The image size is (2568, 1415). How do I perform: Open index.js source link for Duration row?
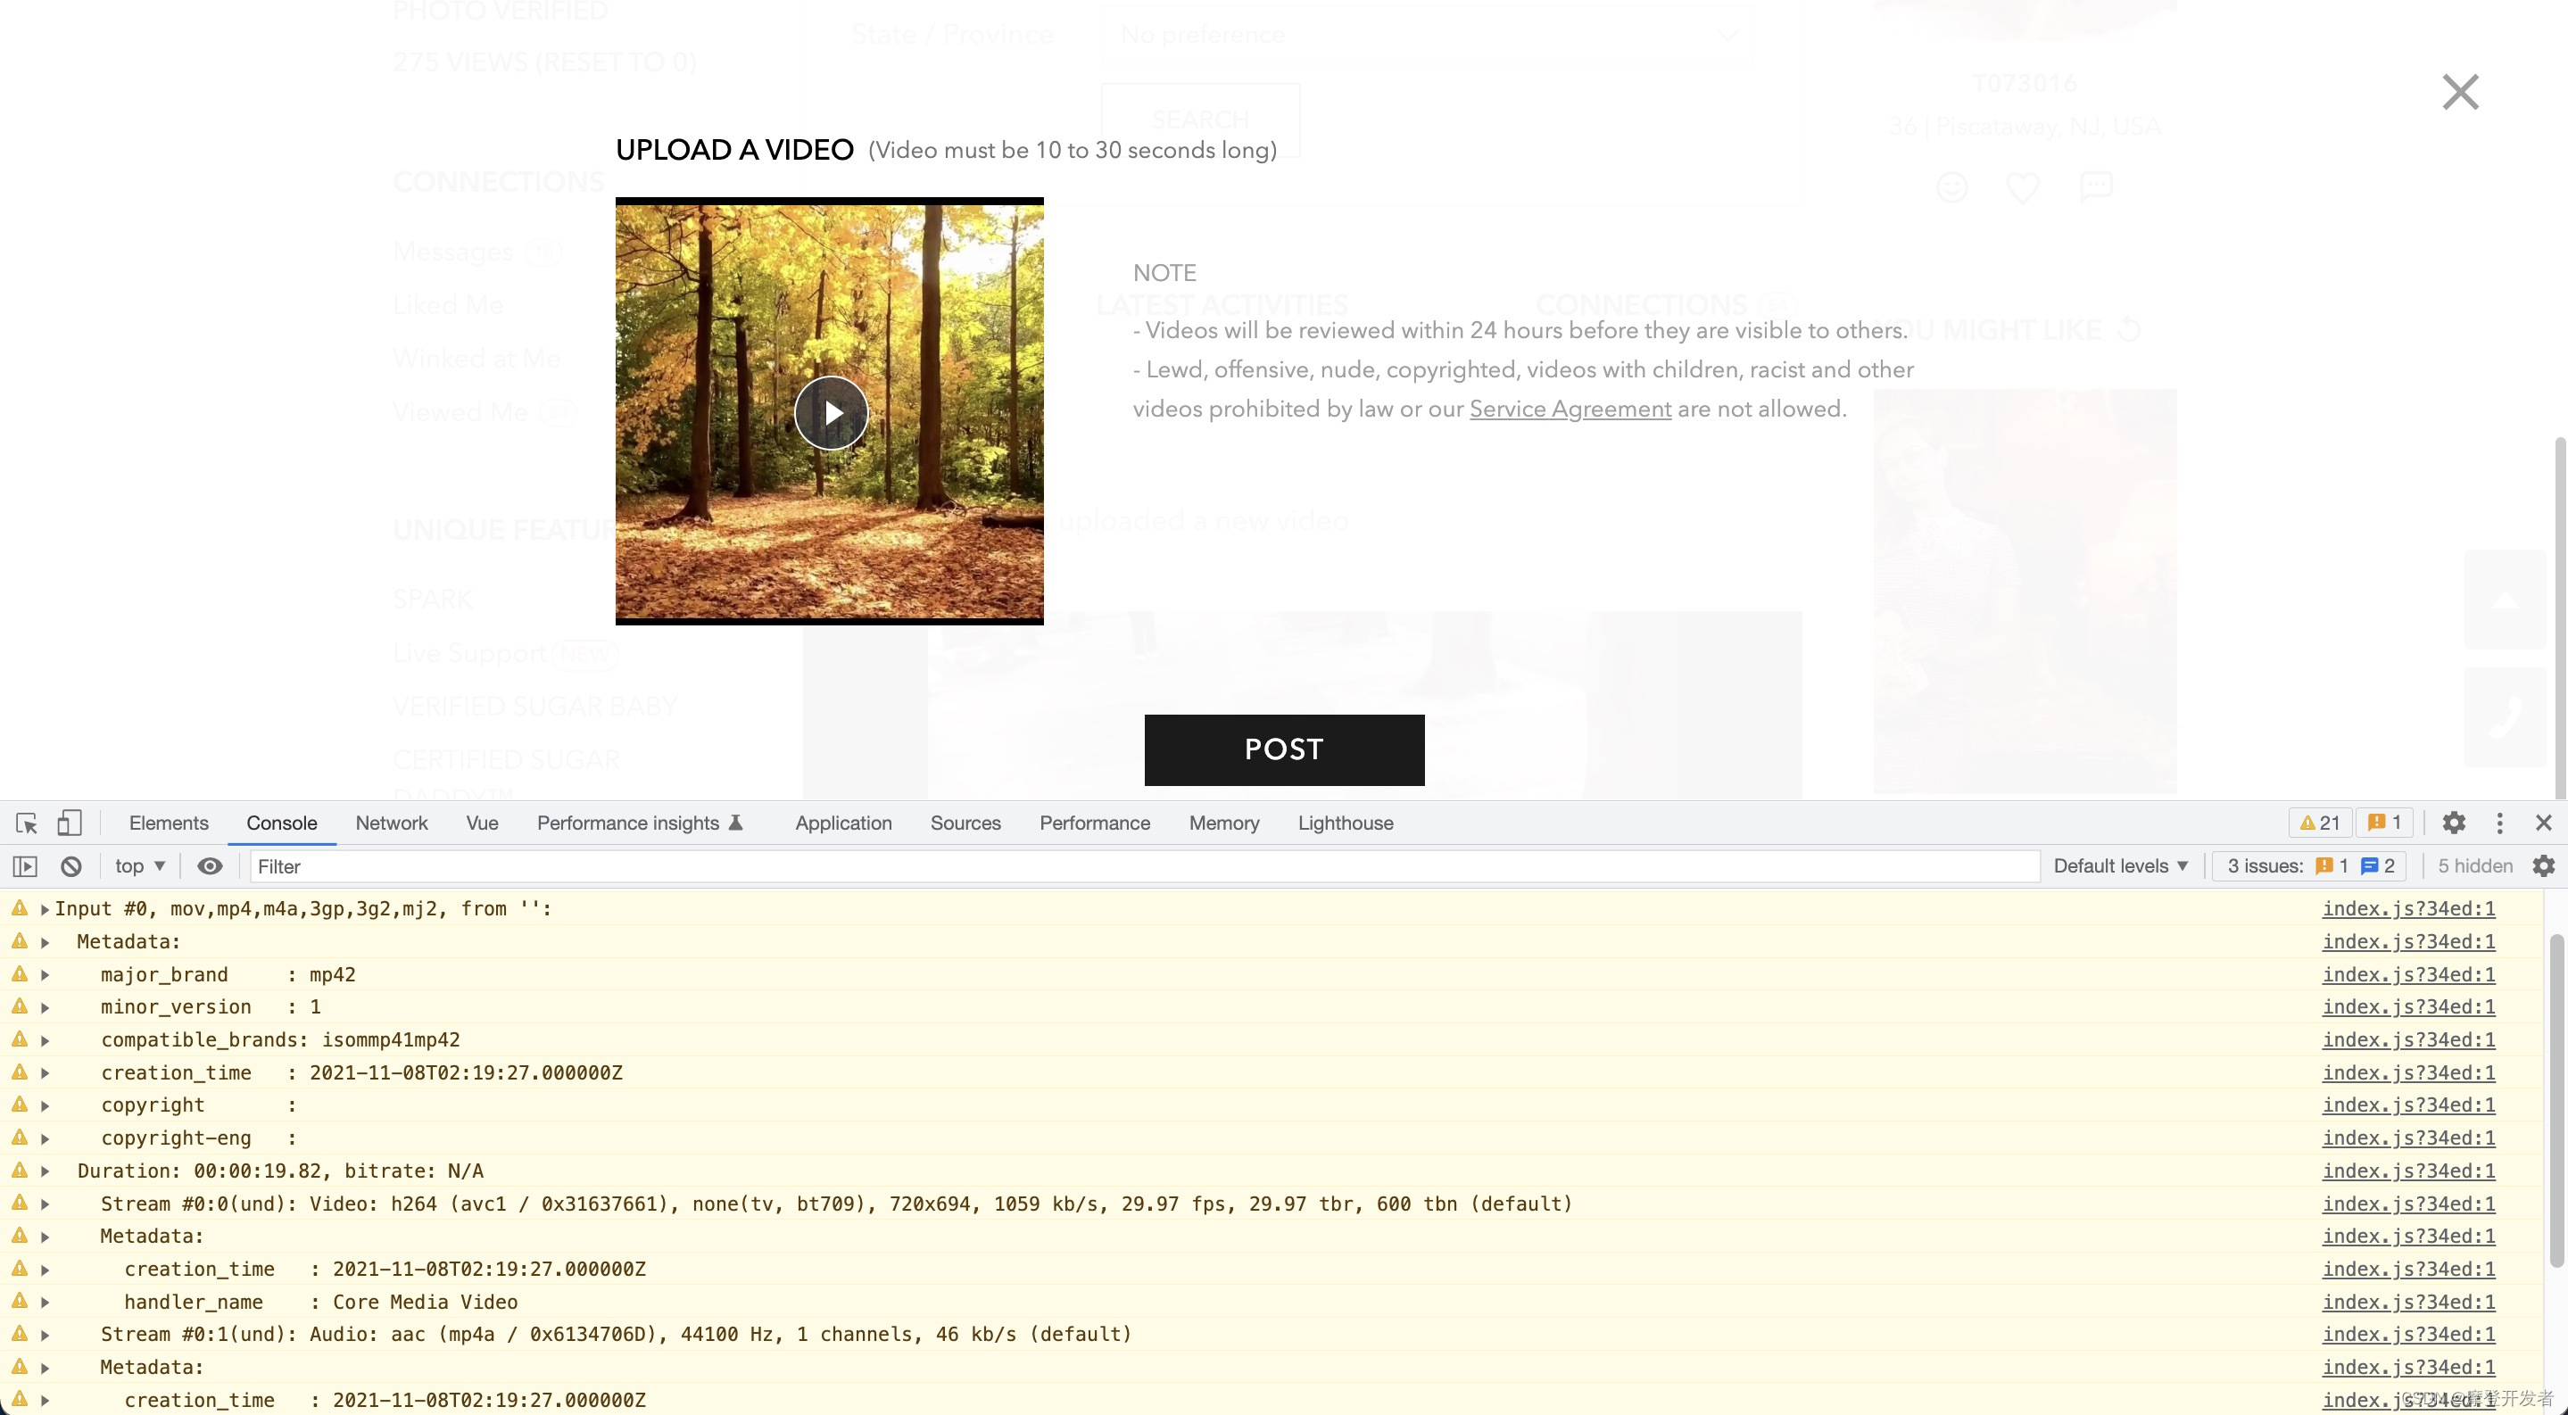click(x=2408, y=1171)
